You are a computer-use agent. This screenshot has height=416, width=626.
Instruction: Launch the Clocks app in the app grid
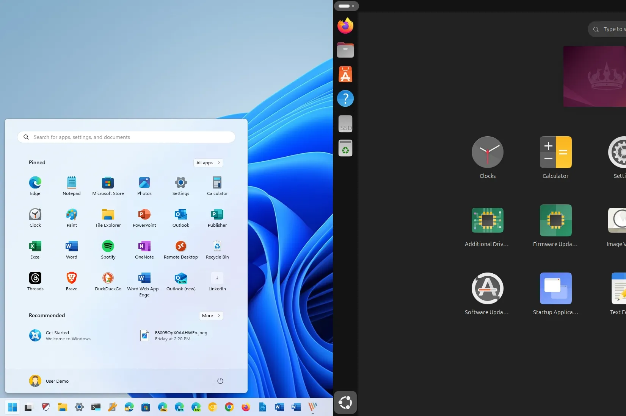point(487,157)
